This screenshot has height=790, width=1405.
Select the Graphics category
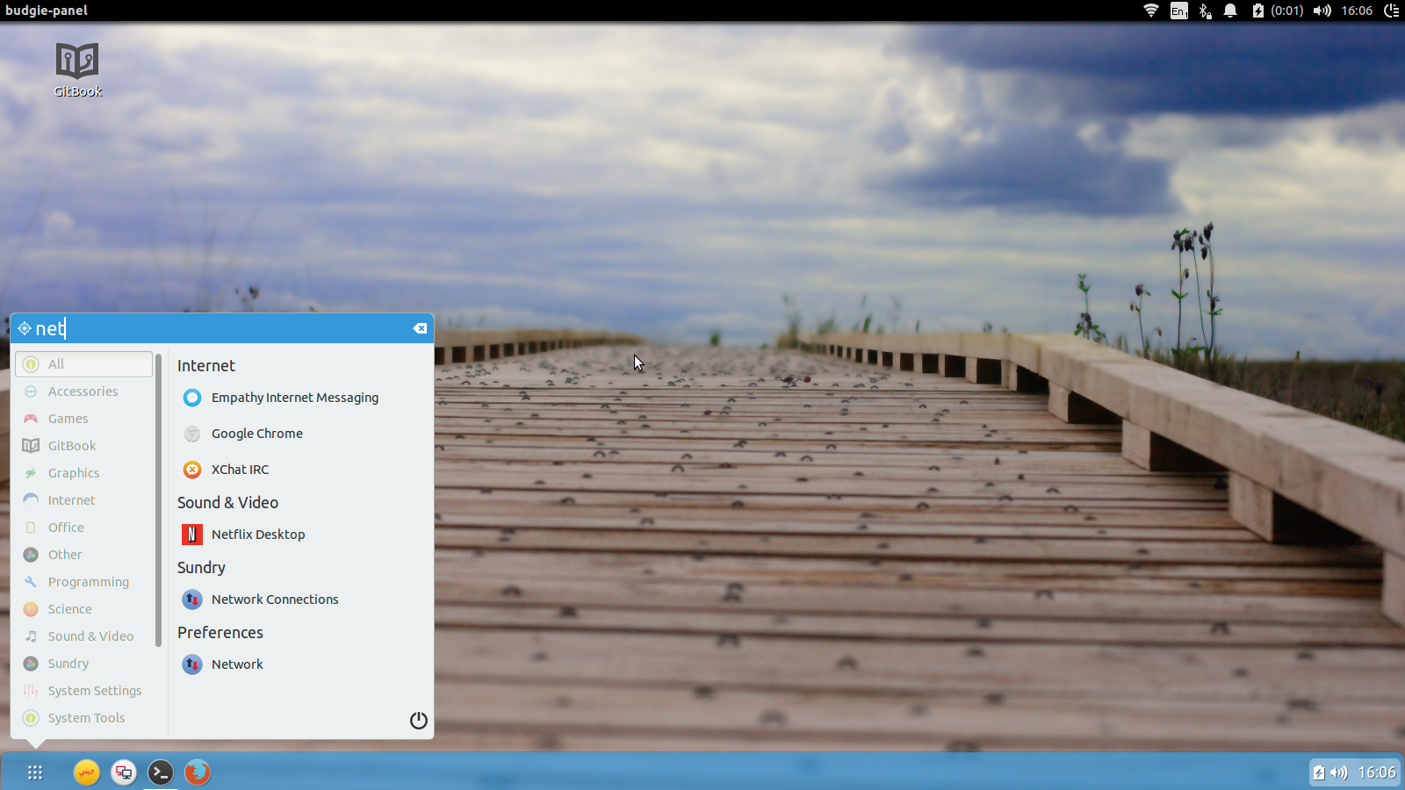tap(84, 473)
